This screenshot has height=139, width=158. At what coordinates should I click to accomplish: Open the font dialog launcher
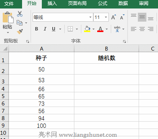click(124, 41)
